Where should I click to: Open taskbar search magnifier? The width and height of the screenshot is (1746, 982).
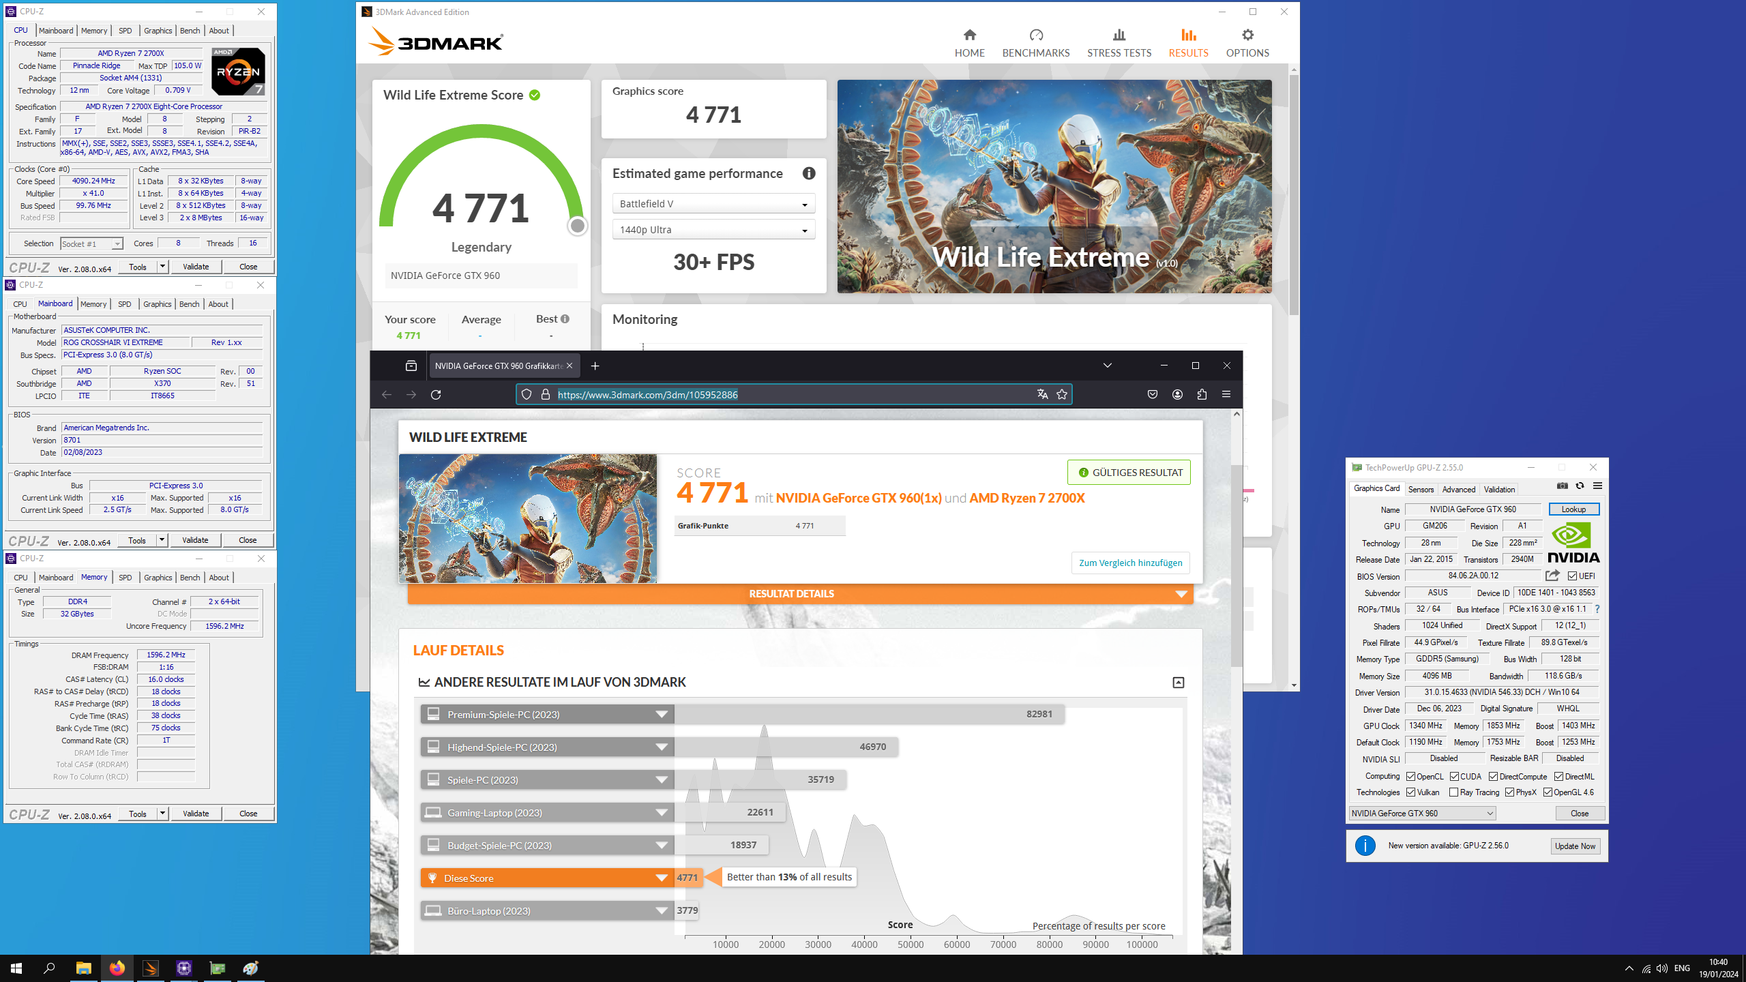[x=49, y=968]
